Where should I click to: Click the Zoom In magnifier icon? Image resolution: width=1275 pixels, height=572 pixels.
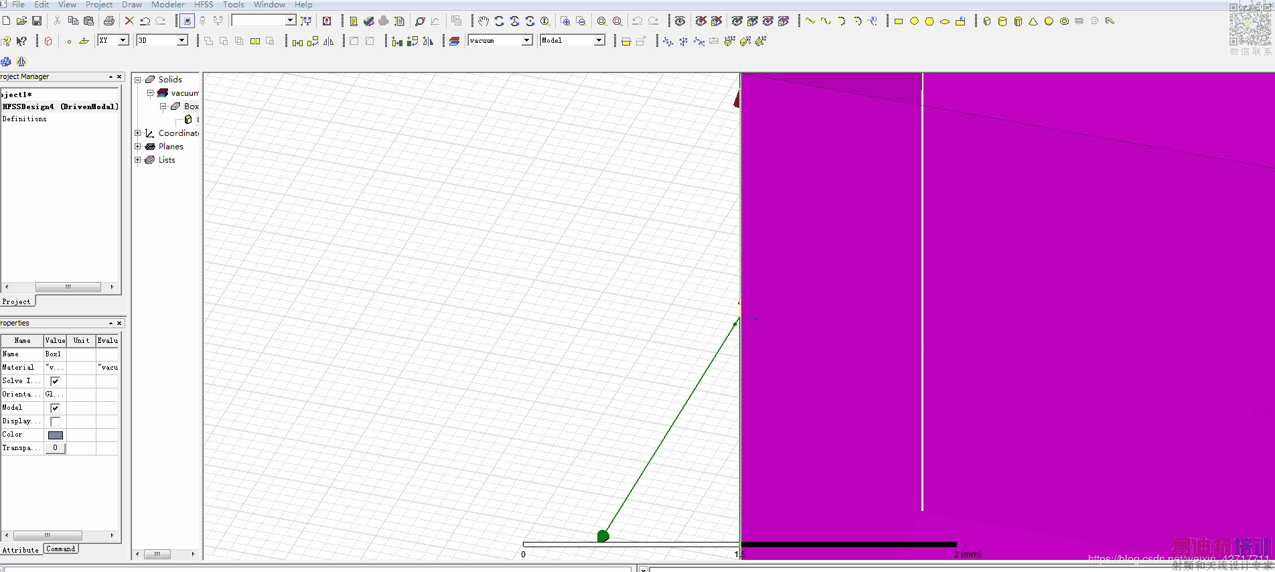coord(566,21)
